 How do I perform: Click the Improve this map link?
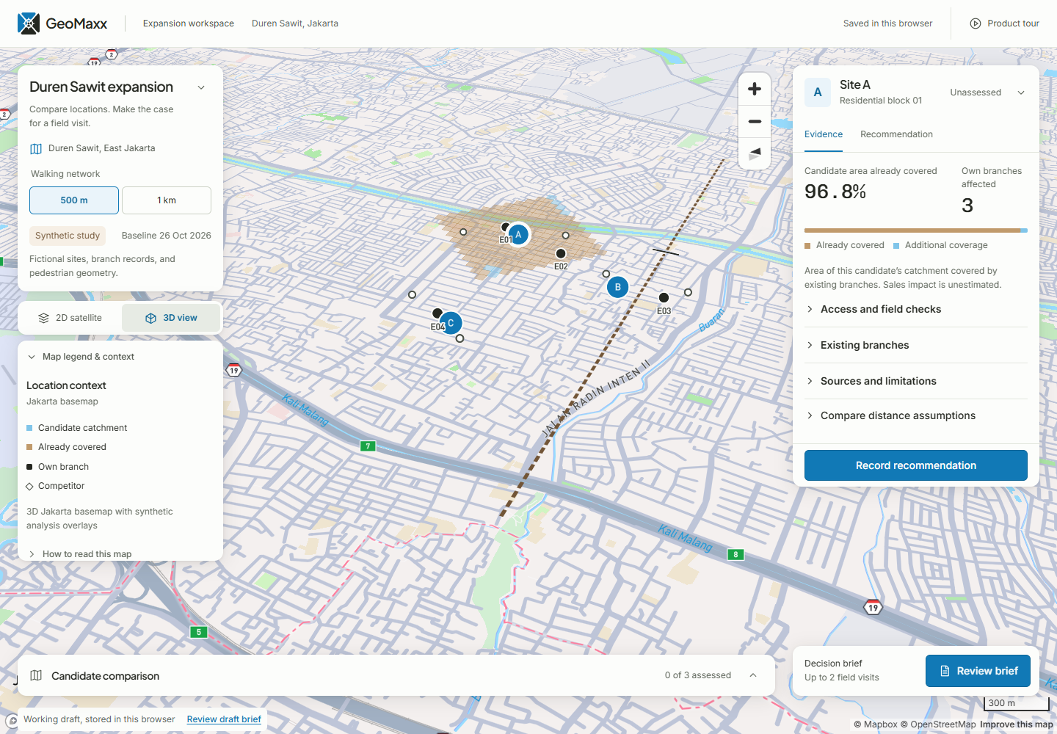(1017, 724)
